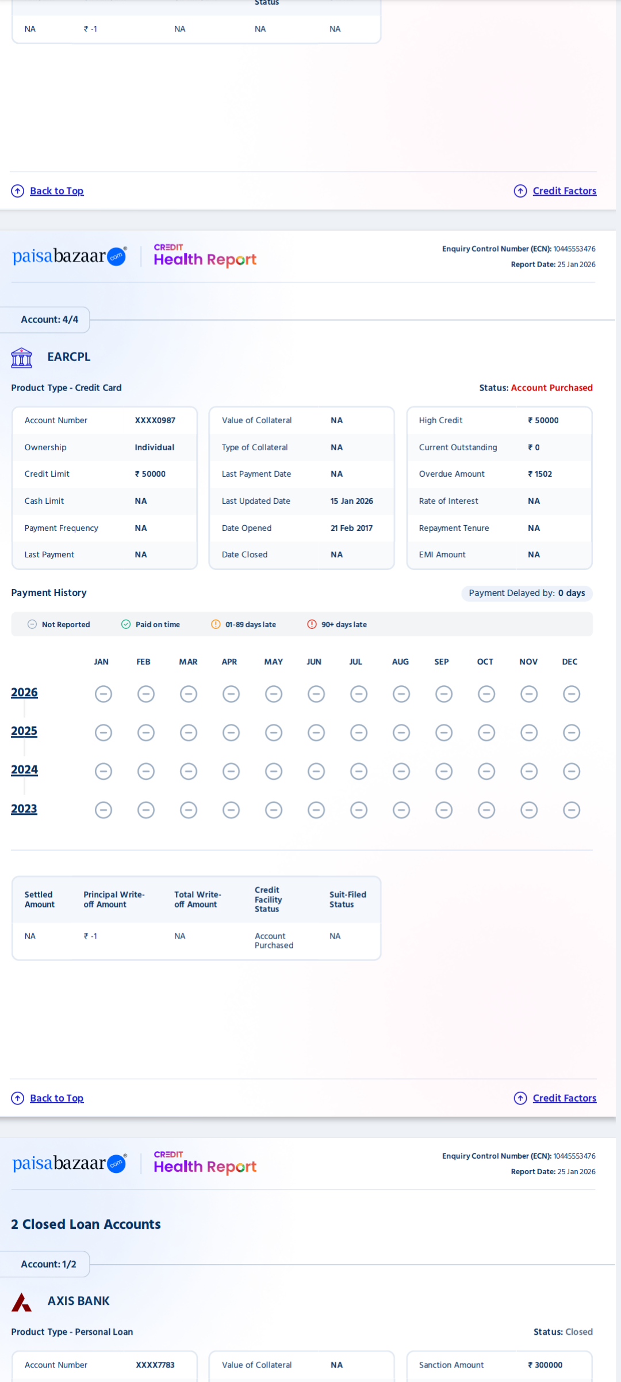Select the Account: 4/4 tab label
621x1382 pixels.
(x=49, y=320)
